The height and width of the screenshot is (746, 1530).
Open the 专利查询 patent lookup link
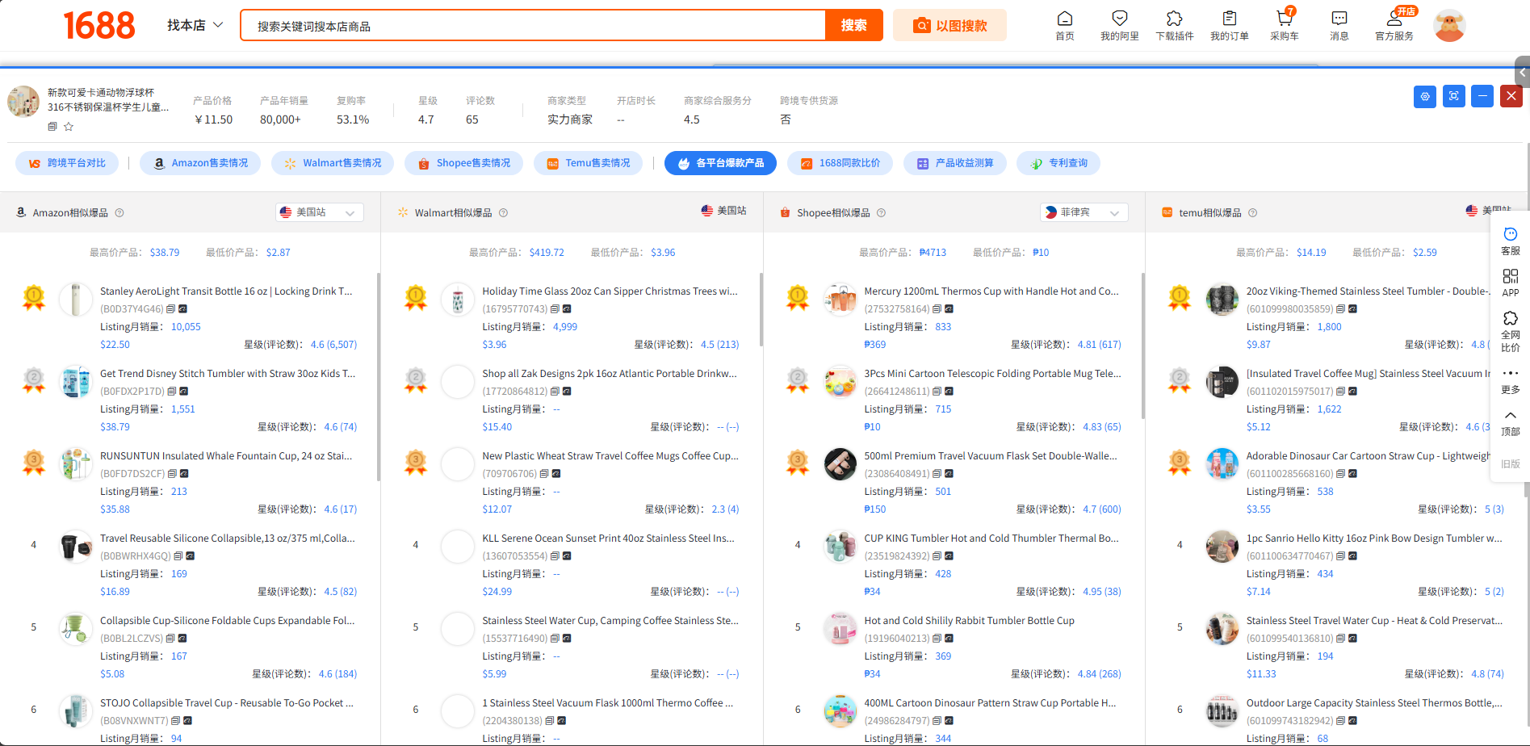1058,162
